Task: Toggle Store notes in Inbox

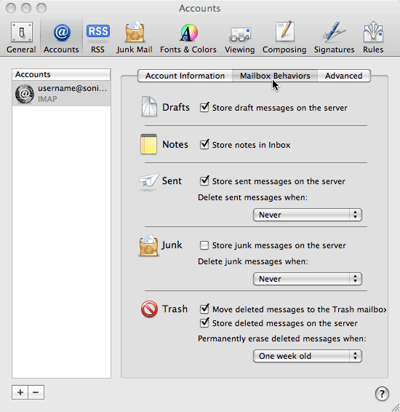Action: (x=204, y=145)
